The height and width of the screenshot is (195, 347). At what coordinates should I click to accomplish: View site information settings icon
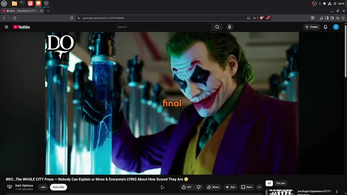click(79, 18)
